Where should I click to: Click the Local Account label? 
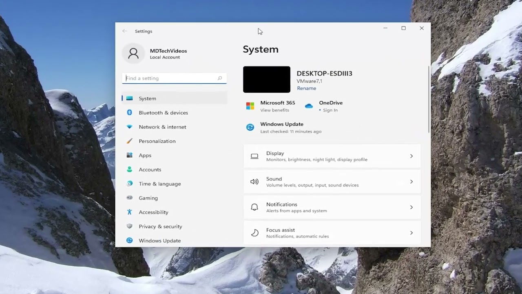pyautogui.click(x=165, y=57)
